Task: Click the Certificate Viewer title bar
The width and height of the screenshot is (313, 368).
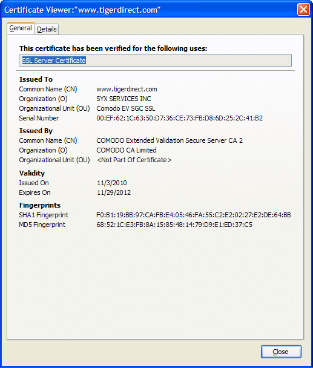Action: pyautogui.click(x=149, y=10)
